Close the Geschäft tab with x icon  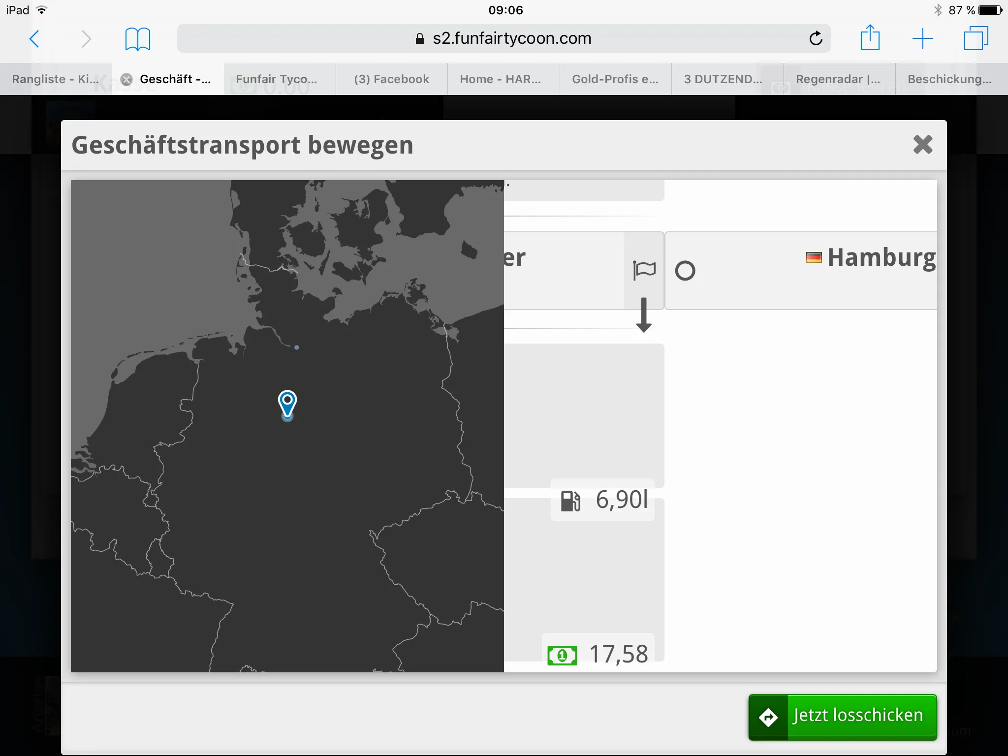click(126, 79)
